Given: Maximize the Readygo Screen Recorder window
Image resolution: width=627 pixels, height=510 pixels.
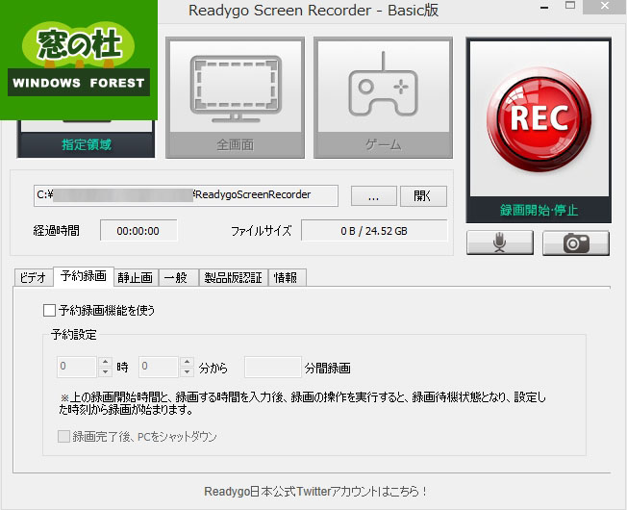Looking at the screenshot, I should 570,6.
